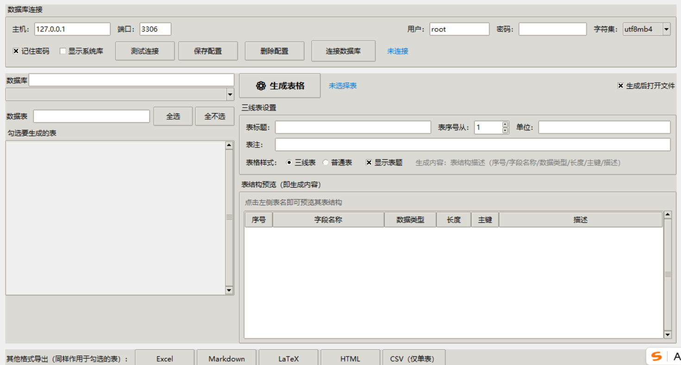
Task: Click table list scrollbar down arrow
Action: 229,290
